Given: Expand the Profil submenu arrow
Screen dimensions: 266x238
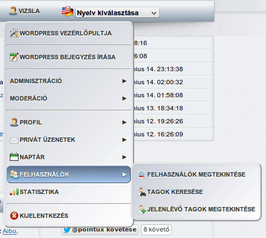Looking at the screenshot, I should tap(124, 122).
